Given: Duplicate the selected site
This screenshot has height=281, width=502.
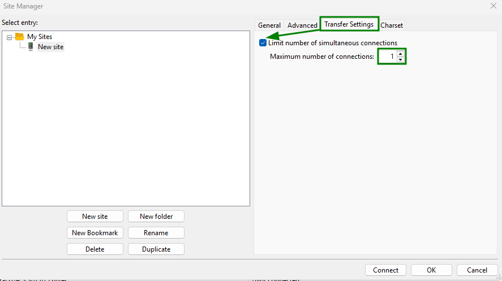Looking at the screenshot, I should (156, 249).
